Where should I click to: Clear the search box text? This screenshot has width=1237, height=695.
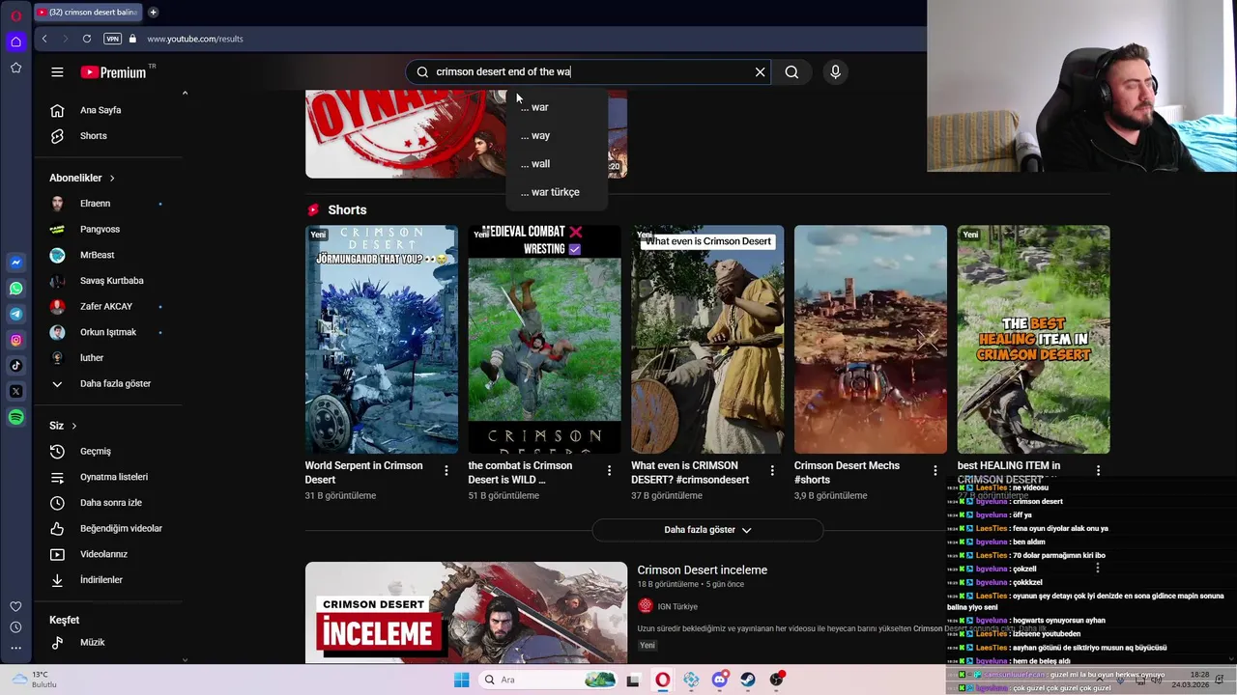click(760, 72)
